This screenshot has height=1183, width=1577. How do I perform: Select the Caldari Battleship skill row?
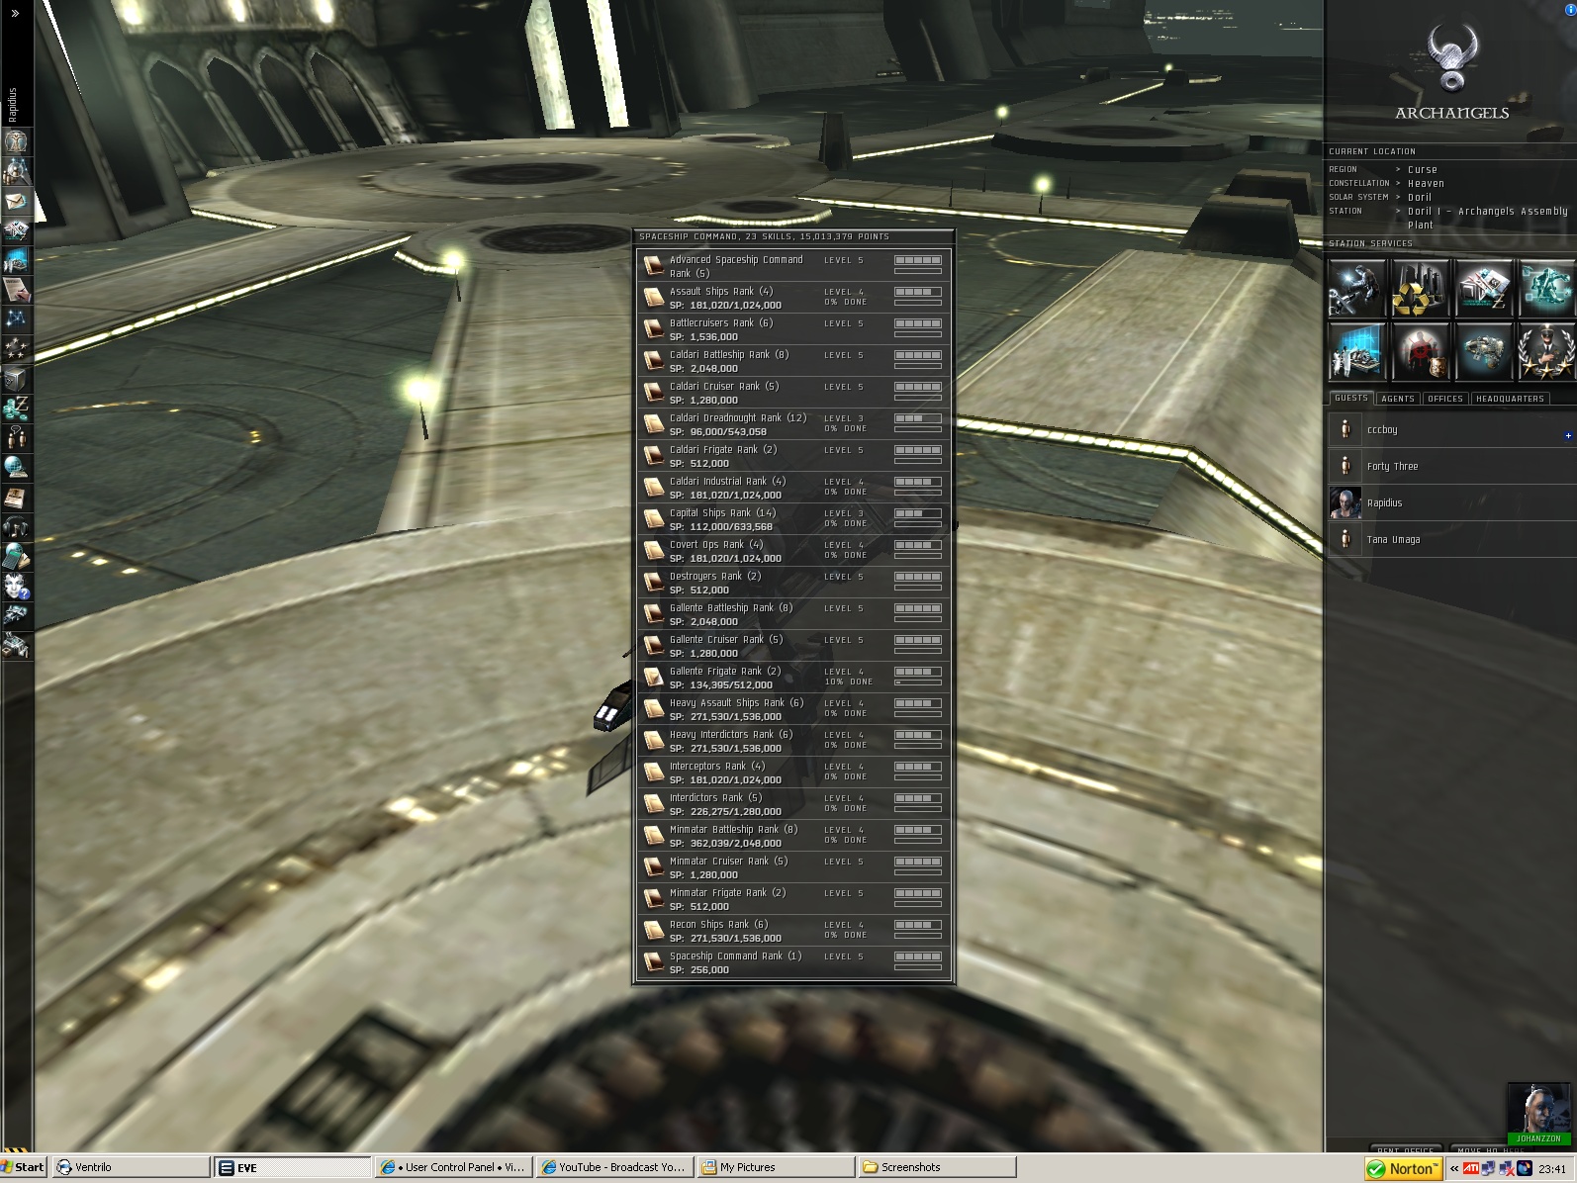click(x=793, y=361)
